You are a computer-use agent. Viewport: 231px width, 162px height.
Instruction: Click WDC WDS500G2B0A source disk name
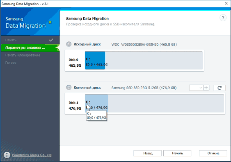click(144, 45)
